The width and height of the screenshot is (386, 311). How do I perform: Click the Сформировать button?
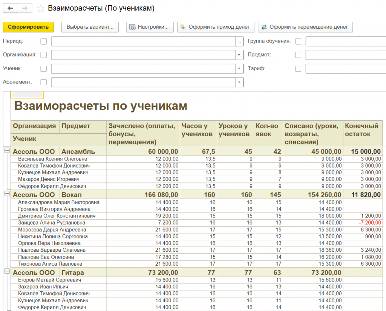28,27
